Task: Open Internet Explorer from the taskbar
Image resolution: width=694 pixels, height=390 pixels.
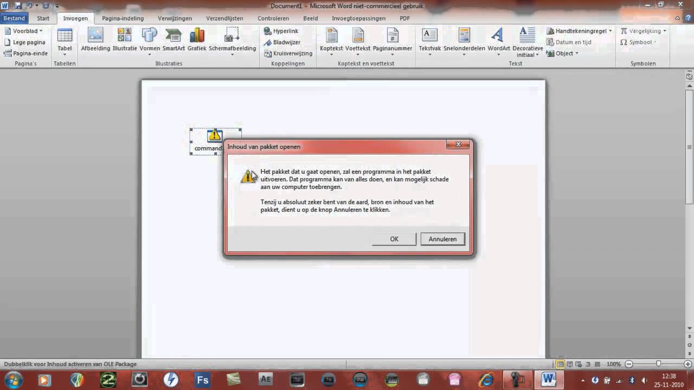Action: pyautogui.click(x=486, y=380)
